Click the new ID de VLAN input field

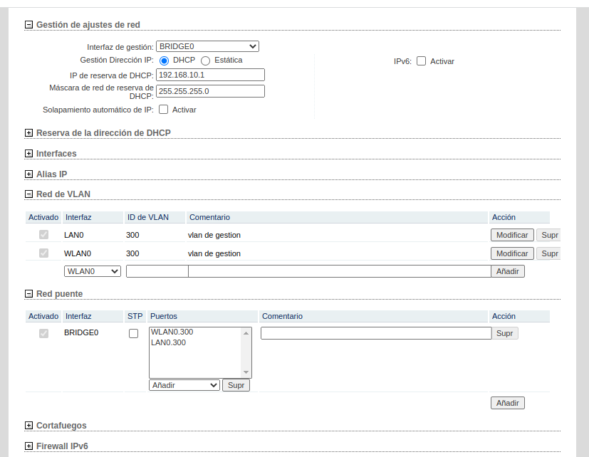pos(157,271)
